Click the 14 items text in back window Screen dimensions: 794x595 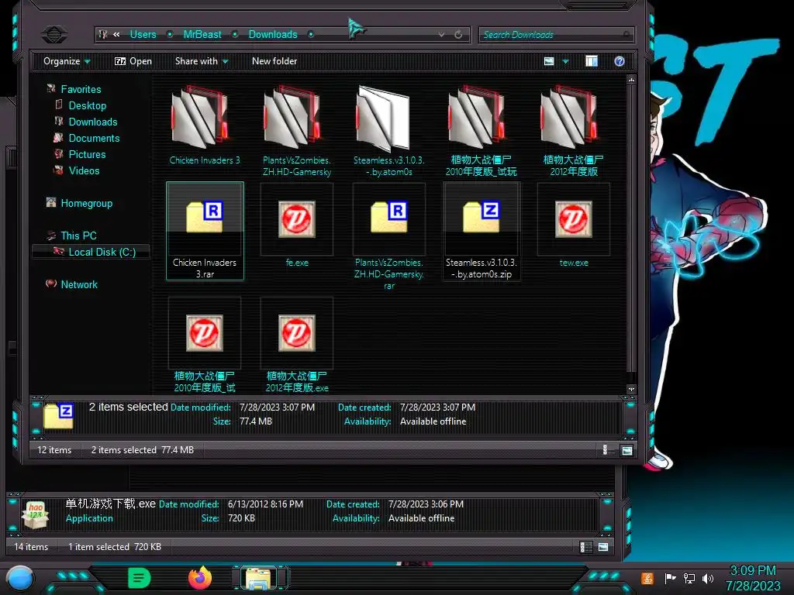tap(31, 547)
